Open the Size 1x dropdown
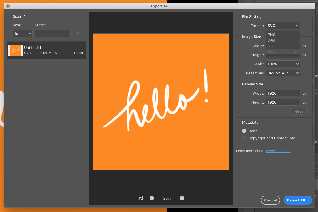 pyautogui.click(x=23, y=33)
